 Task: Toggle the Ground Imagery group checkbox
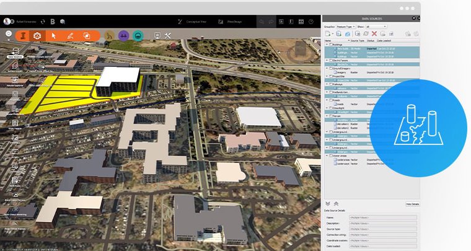(331, 68)
